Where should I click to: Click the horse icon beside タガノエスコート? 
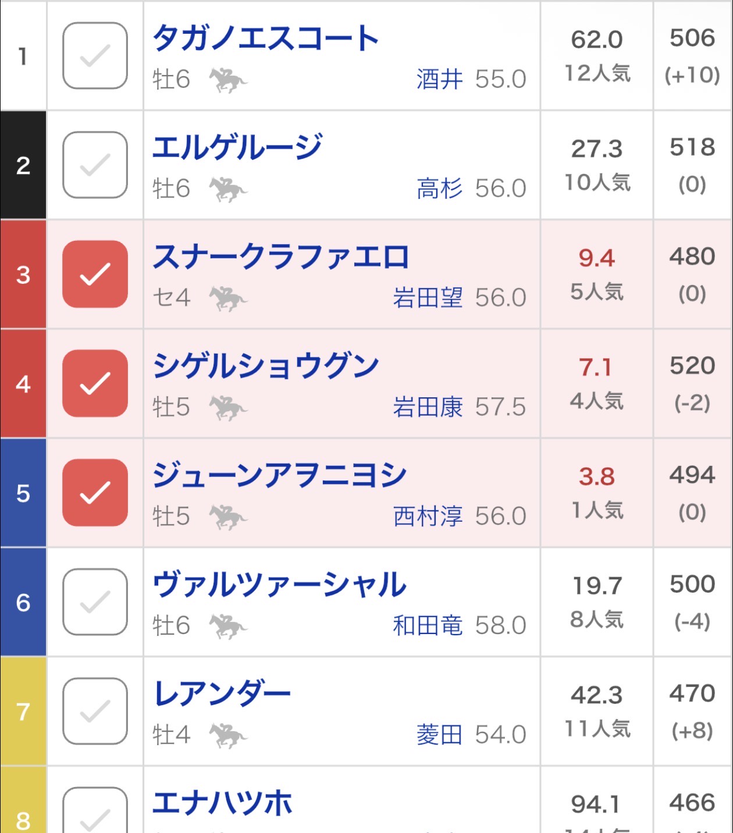pos(227,80)
